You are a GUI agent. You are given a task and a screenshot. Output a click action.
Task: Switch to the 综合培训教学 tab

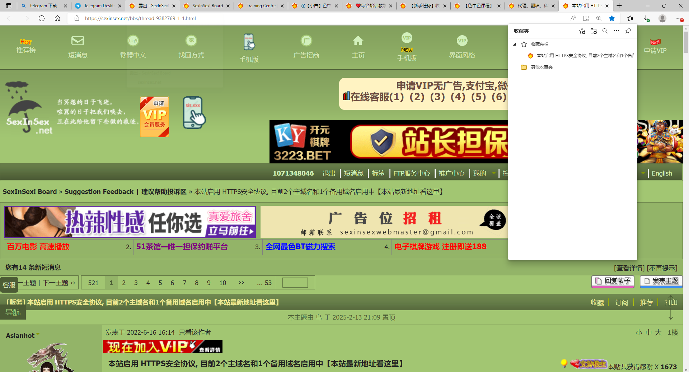369,6
